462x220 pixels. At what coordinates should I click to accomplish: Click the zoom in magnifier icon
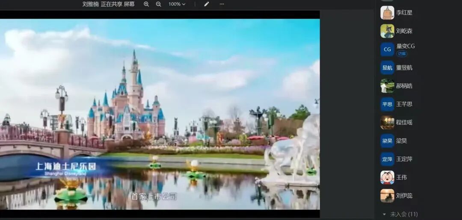146,4
